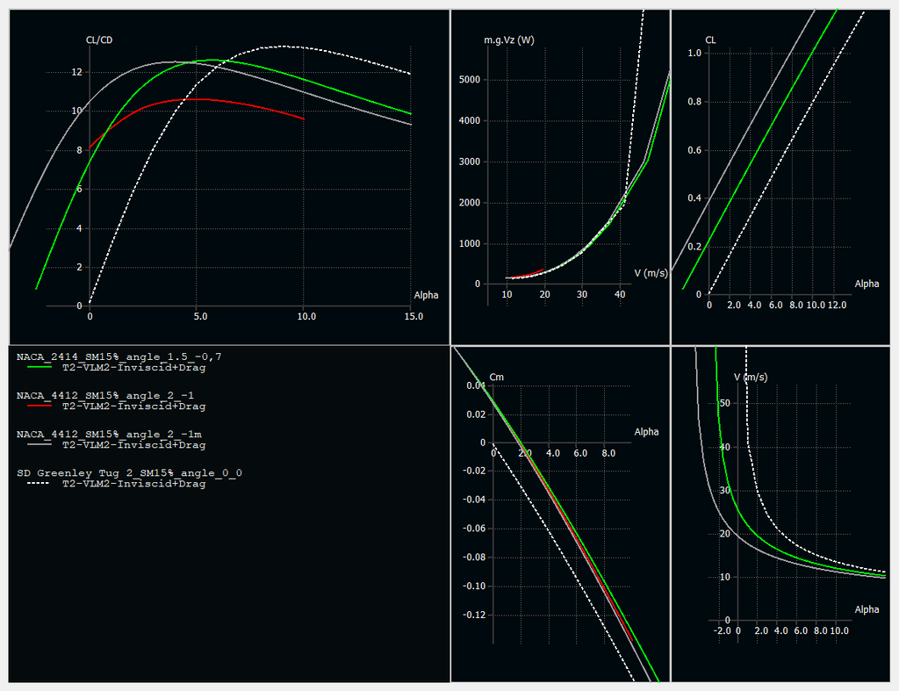Click the V (m/s) title in bottom-right graph
Image resolution: width=899 pixels, height=691 pixels.
[x=751, y=377]
